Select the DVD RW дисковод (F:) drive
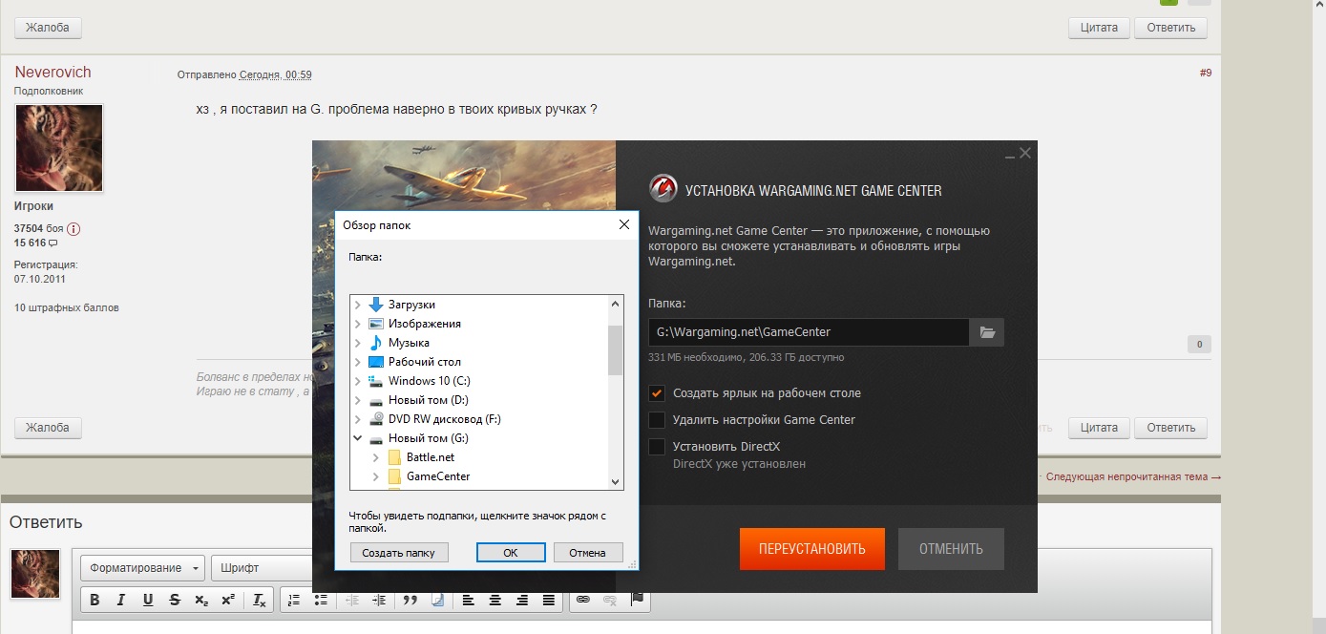Image resolution: width=1326 pixels, height=634 pixels. [x=444, y=419]
